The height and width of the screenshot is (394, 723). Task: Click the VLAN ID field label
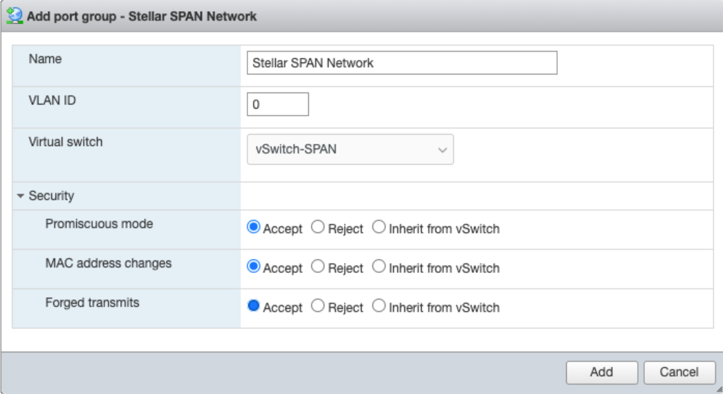[52, 101]
